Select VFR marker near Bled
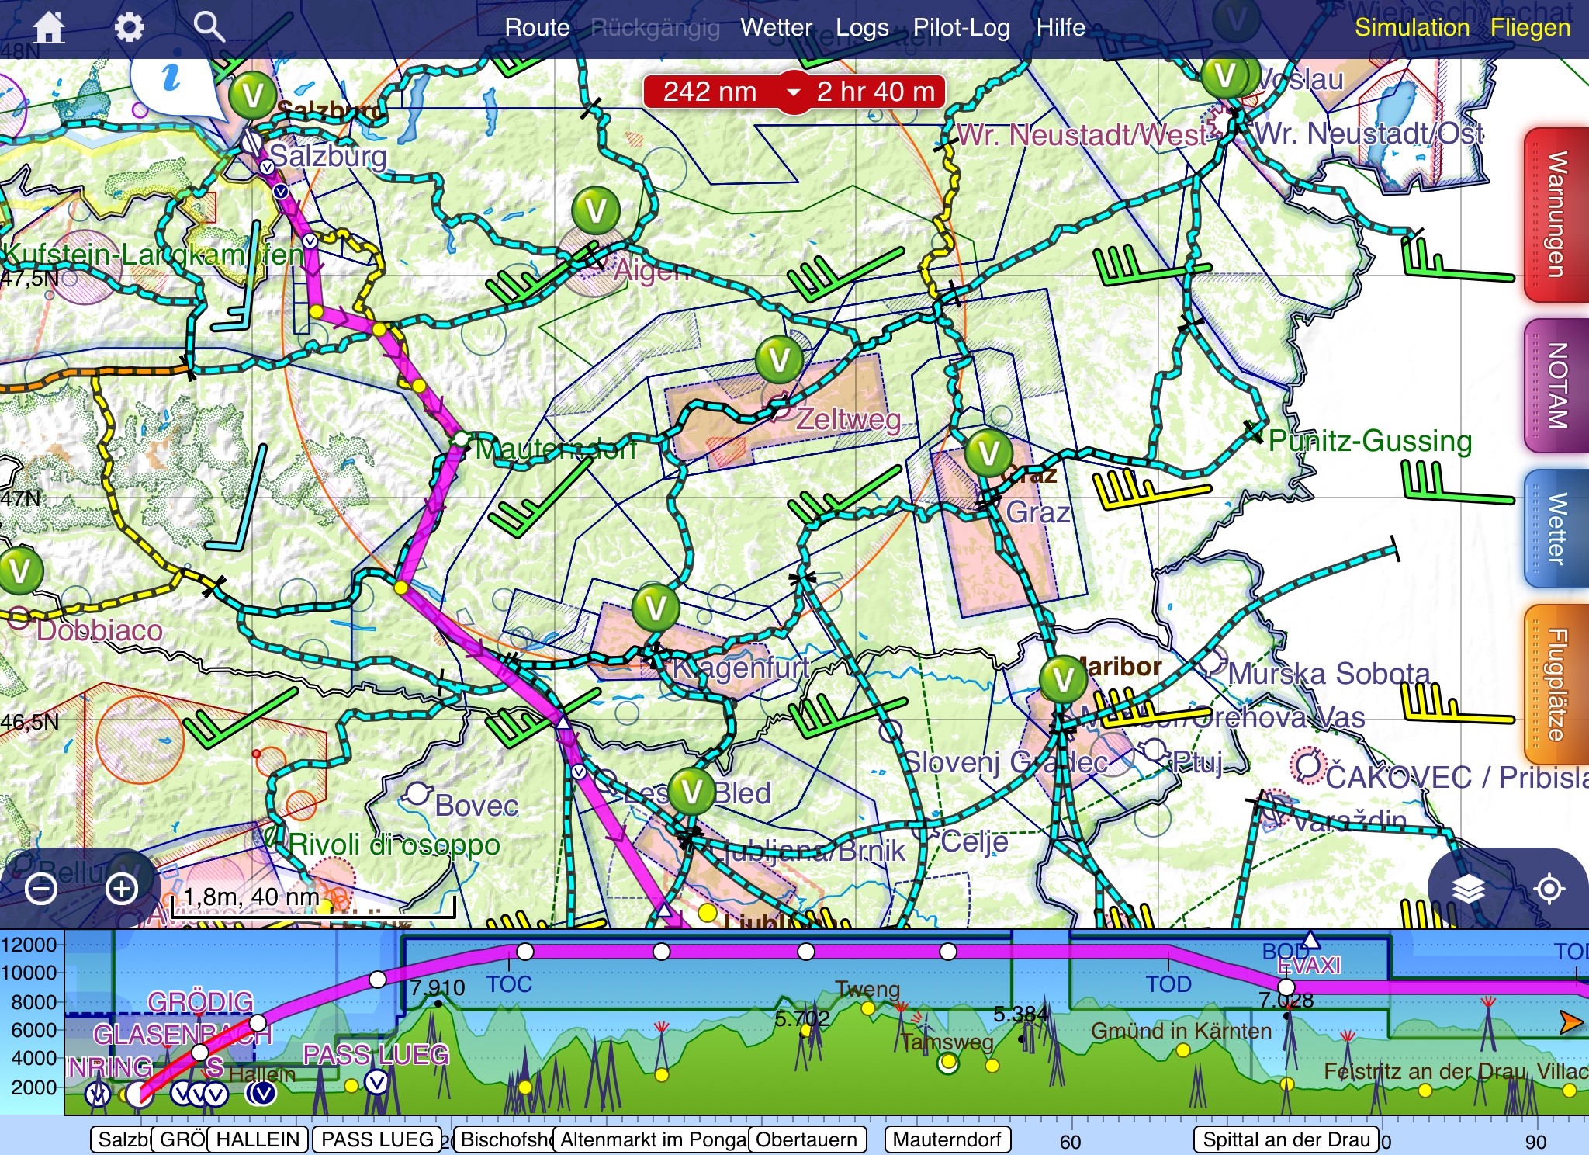 pos(691,791)
